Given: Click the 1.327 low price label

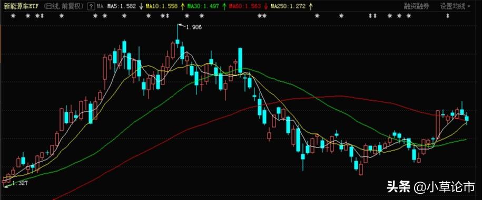Looking at the screenshot, I should [x=20, y=183].
